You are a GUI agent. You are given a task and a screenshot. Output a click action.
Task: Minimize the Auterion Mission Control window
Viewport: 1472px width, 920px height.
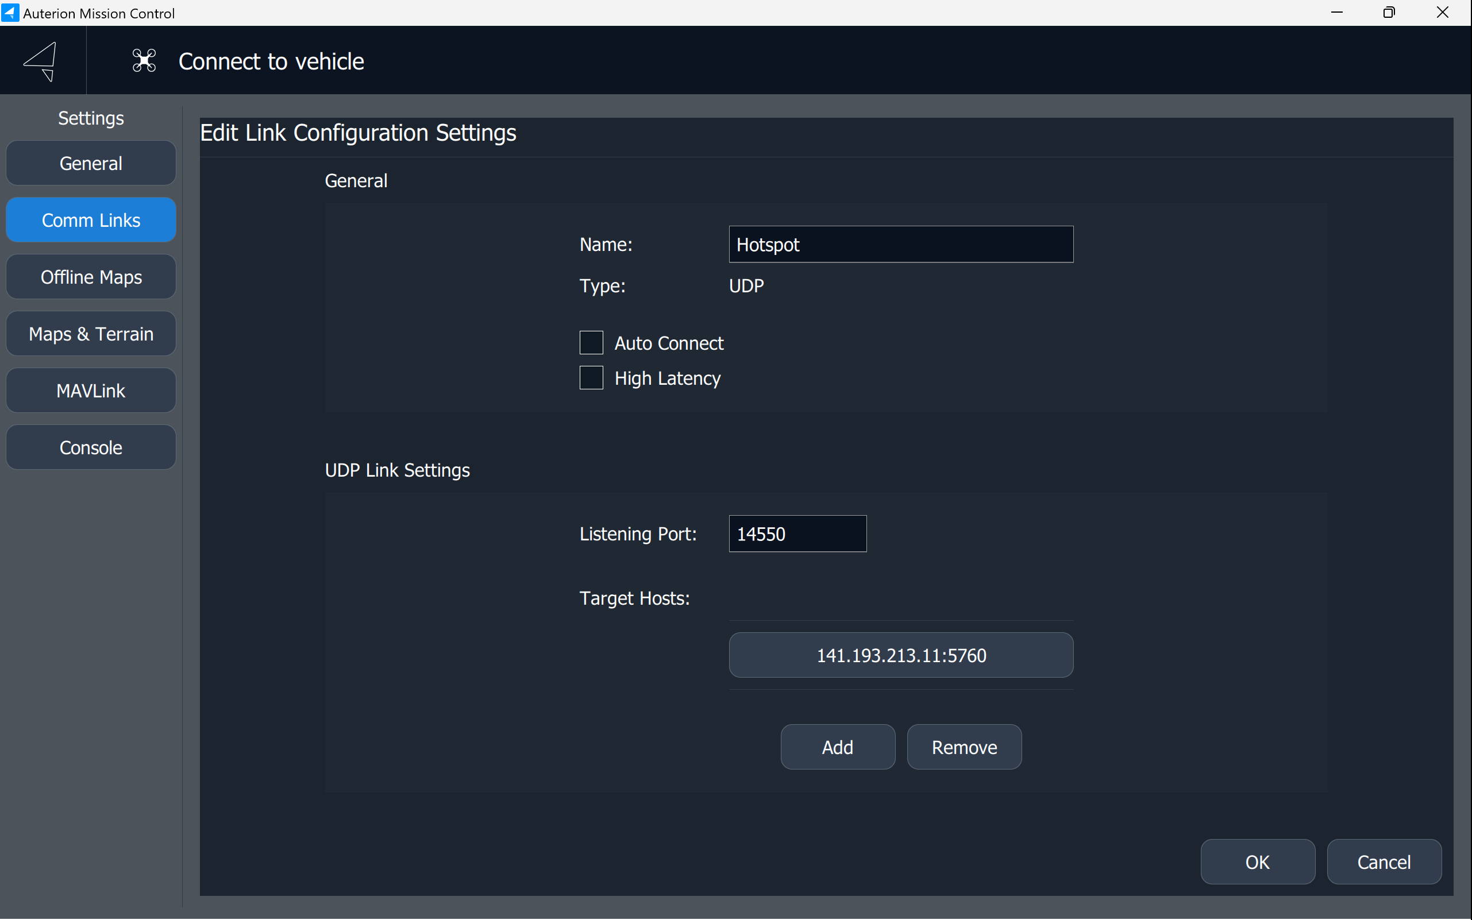[x=1337, y=13]
